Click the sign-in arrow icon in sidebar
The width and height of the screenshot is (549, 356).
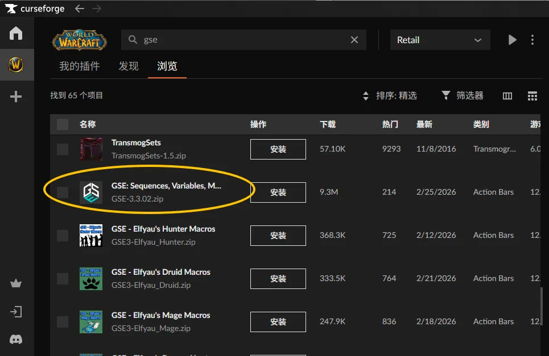[16, 312]
